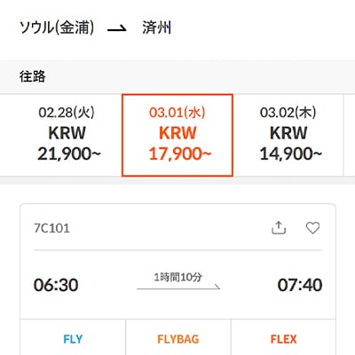Open the 済州 destination selector
The image size is (355, 355).
tap(156, 28)
